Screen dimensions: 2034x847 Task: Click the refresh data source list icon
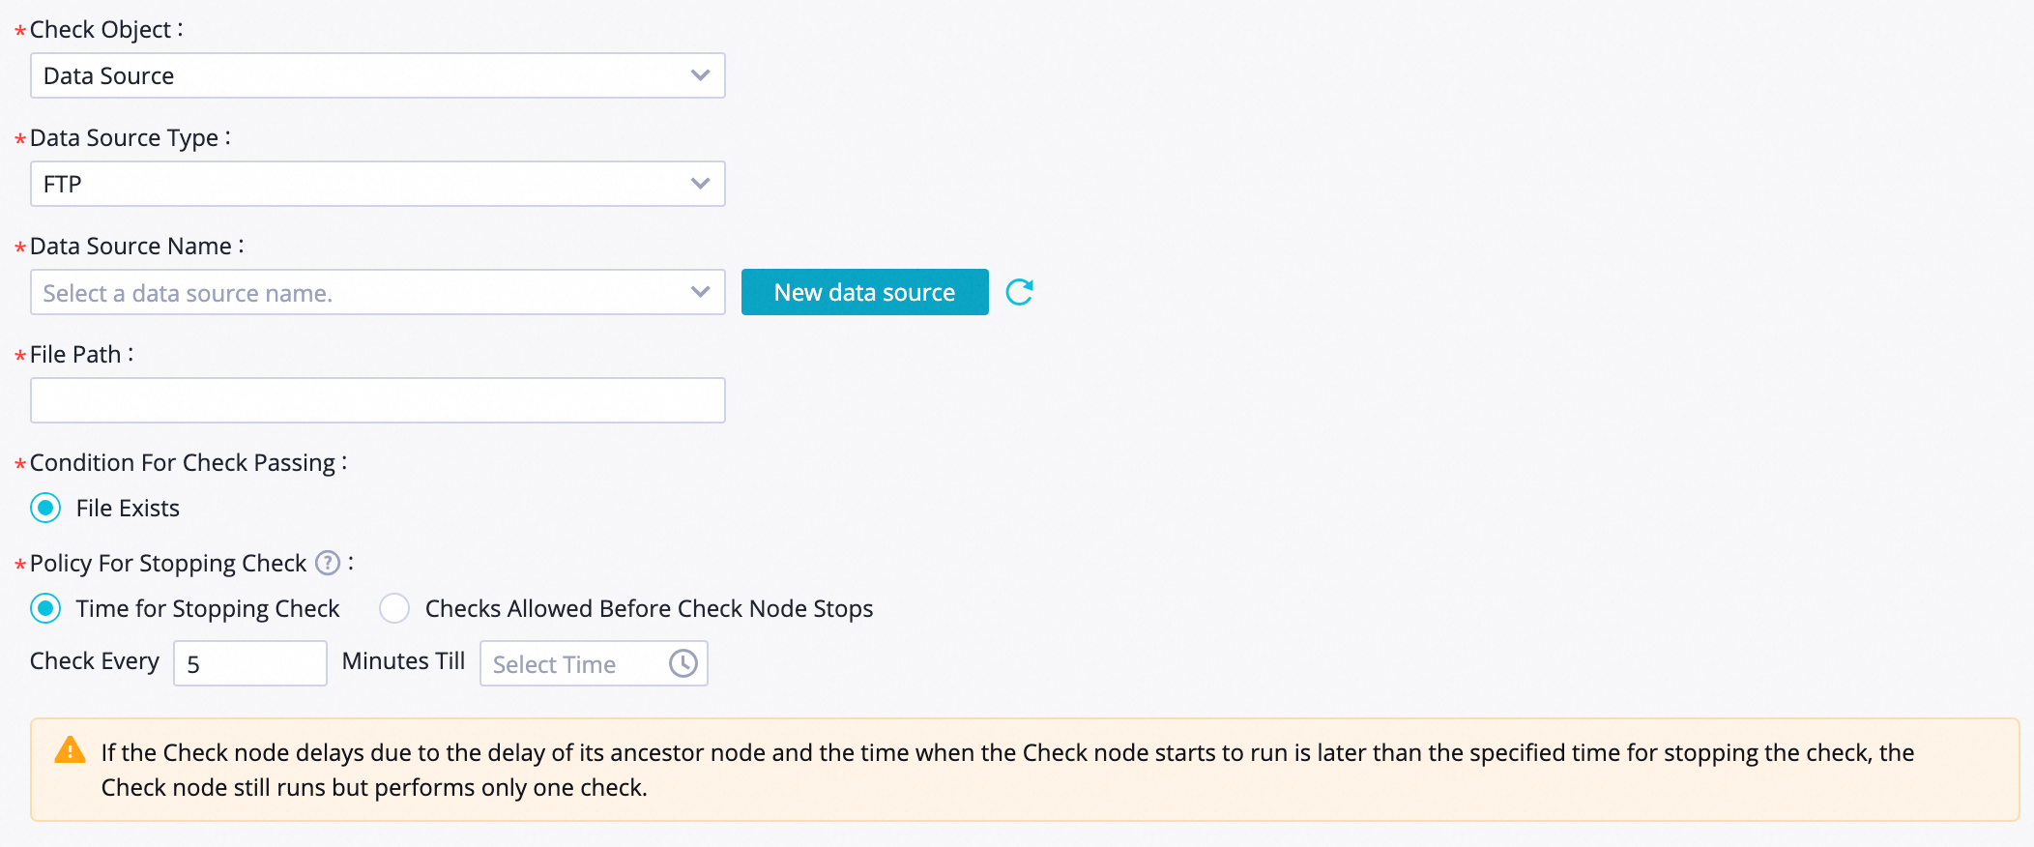1020,292
